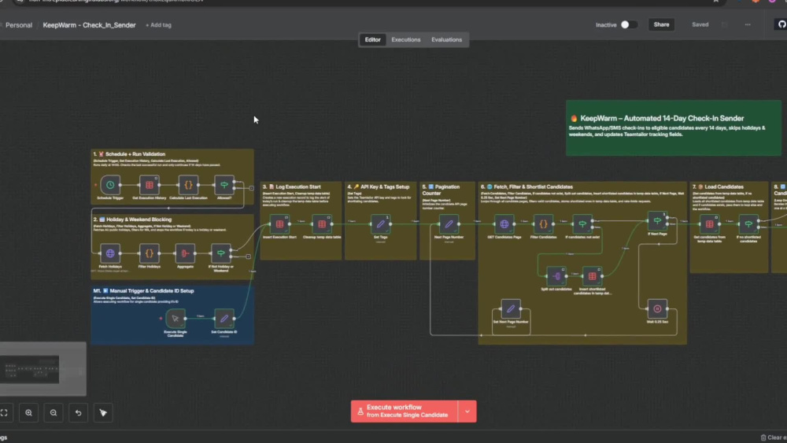The width and height of the screenshot is (787, 443).
Task: Select the Set Next Page Number node
Action: tap(511, 309)
